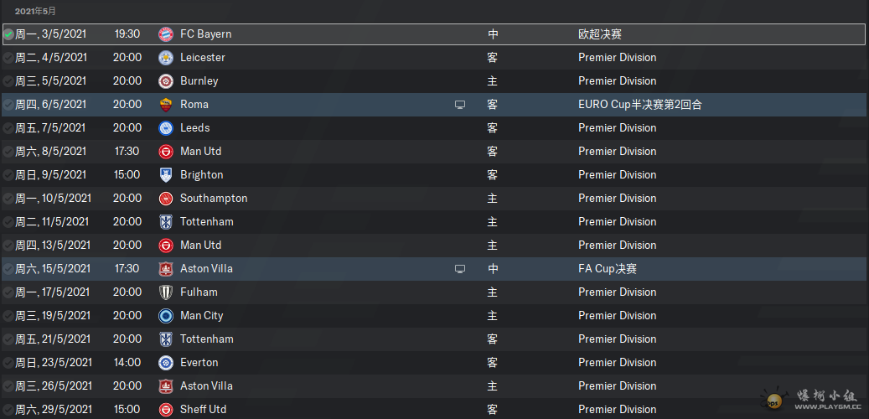This screenshot has height=419, width=869.
Task: Click the Fulham striped badge
Action: coord(165,292)
